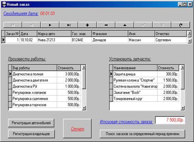
Task: Edit record with triangle navigator button
Action: point(125,25)
